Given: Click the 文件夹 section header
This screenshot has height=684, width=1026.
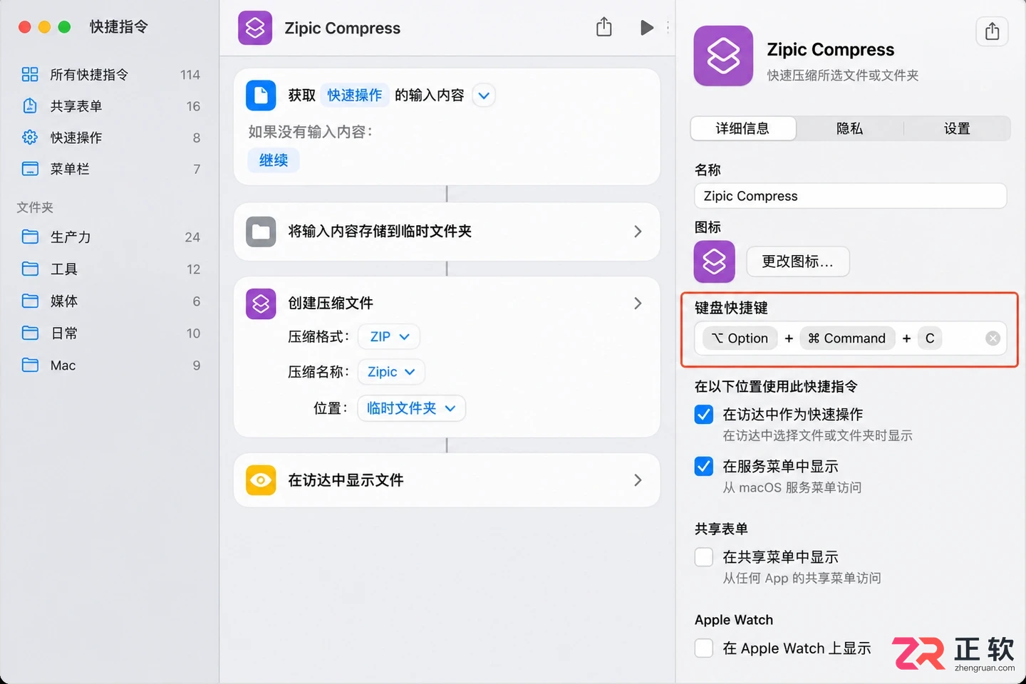Looking at the screenshot, I should pos(35,207).
